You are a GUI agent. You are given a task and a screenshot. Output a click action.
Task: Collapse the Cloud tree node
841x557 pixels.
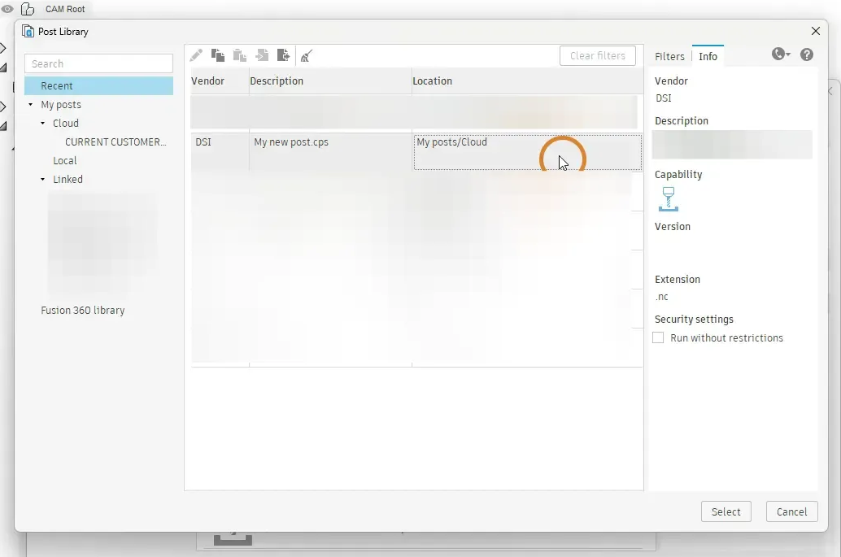pyautogui.click(x=43, y=124)
